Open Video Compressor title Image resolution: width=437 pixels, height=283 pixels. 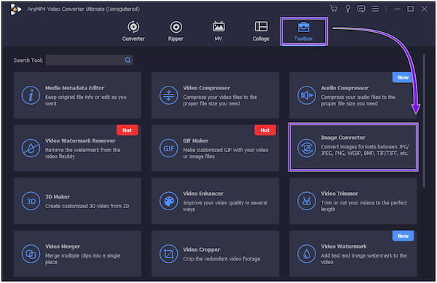(x=207, y=88)
